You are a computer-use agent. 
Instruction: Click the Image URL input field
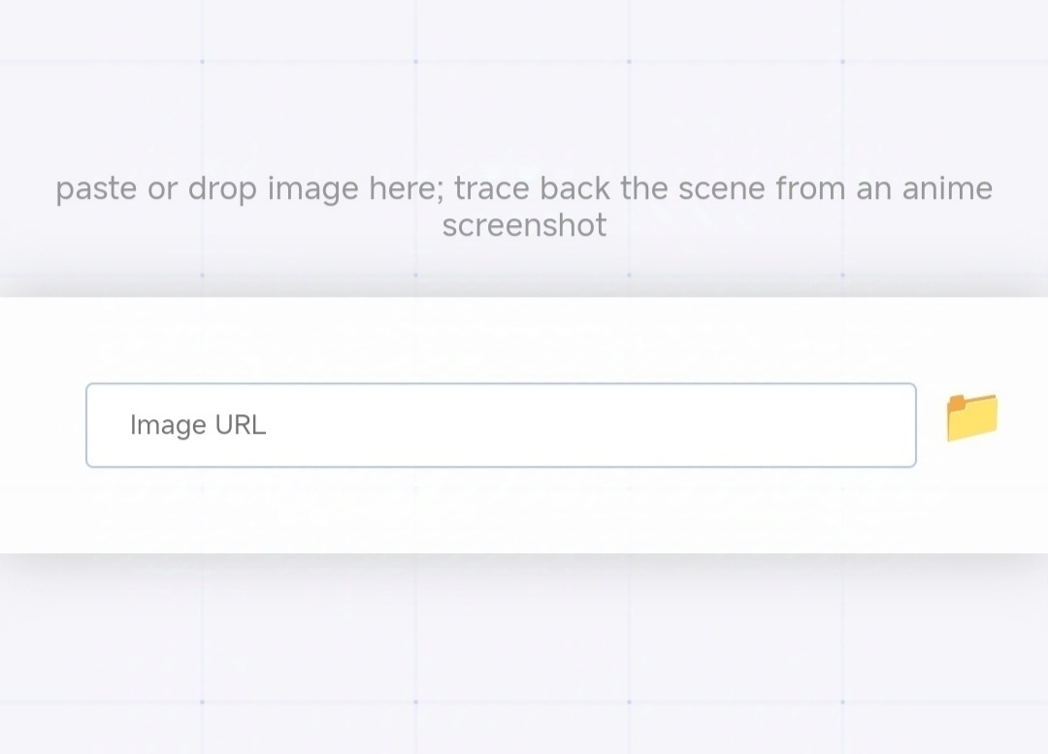pyautogui.click(x=501, y=425)
